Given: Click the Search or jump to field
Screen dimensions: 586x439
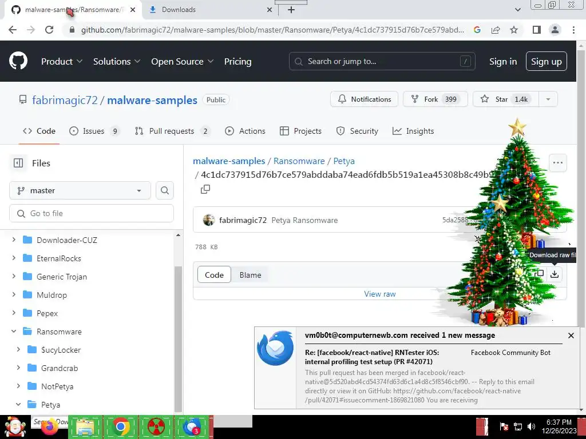Looking at the screenshot, I should (382, 61).
